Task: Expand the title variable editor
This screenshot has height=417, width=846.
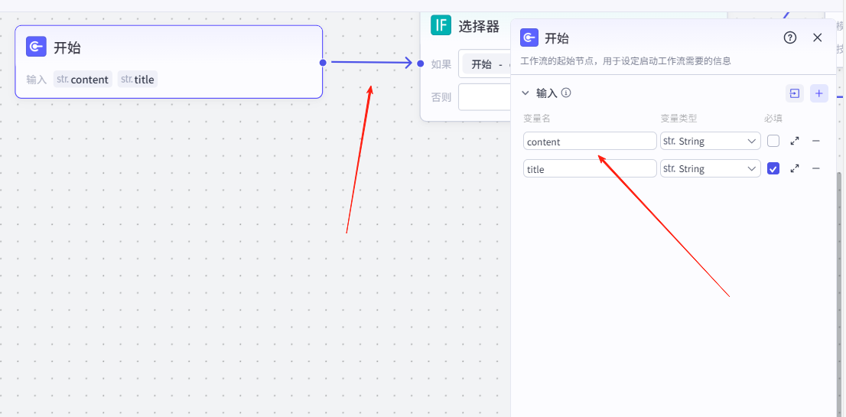Action: pyautogui.click(x=795, y=169)
